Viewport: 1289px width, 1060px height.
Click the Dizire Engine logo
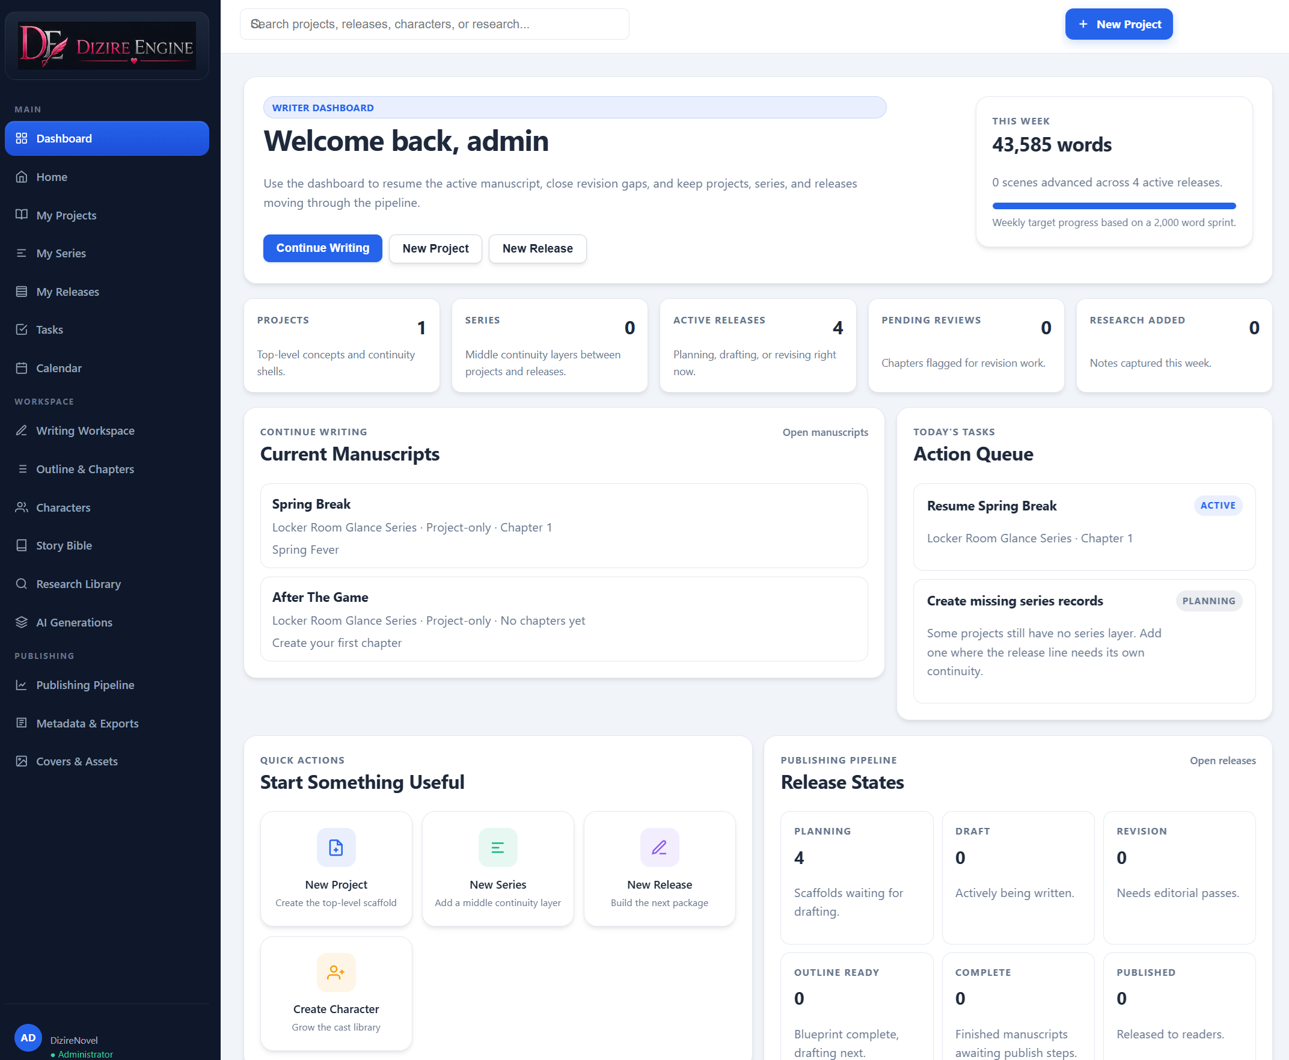(107, 45)
